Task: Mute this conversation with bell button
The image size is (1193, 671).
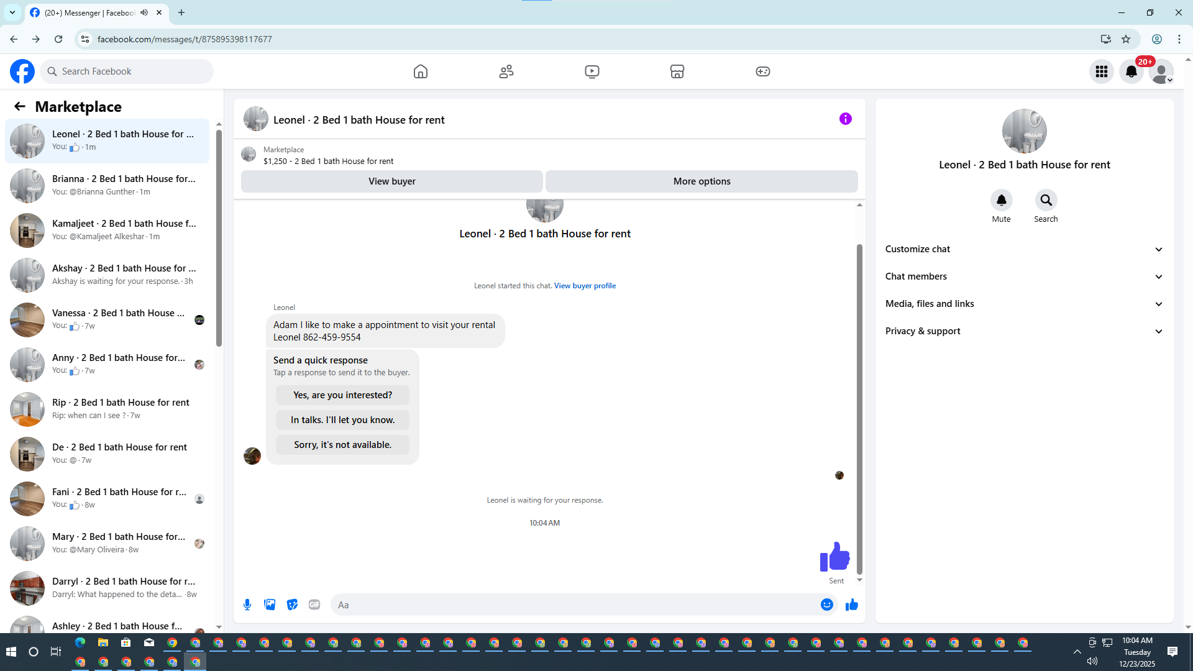Action: pyautogui.click(x=1001, y=200)
